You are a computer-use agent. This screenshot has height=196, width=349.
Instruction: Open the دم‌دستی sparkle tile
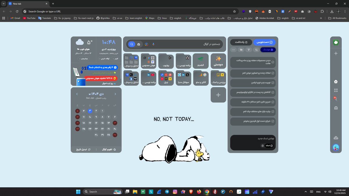point(218,61)
